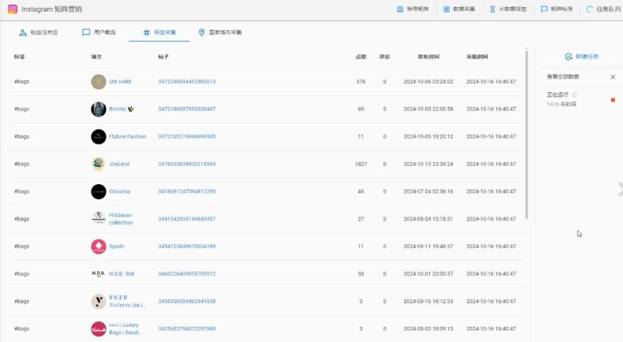Select the 标签采集 tab
This screenshot has height=342, width=623.
click(x=159, y=32)
